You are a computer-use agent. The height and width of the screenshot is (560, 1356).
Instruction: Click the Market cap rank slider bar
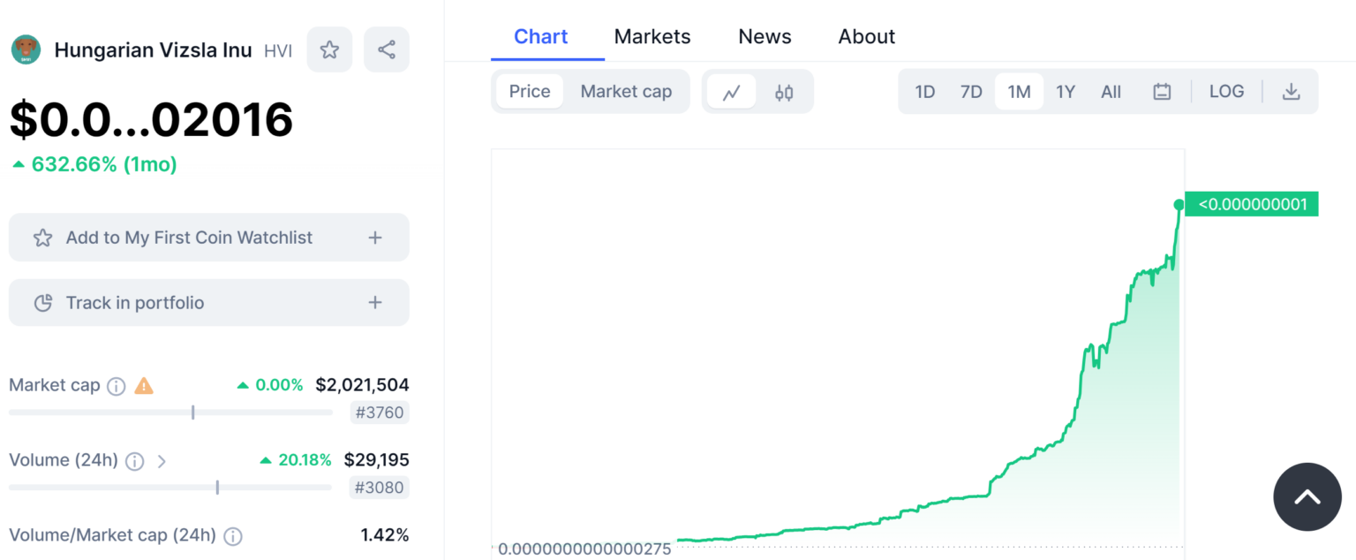pyautogui.click(x=170, y=412)
